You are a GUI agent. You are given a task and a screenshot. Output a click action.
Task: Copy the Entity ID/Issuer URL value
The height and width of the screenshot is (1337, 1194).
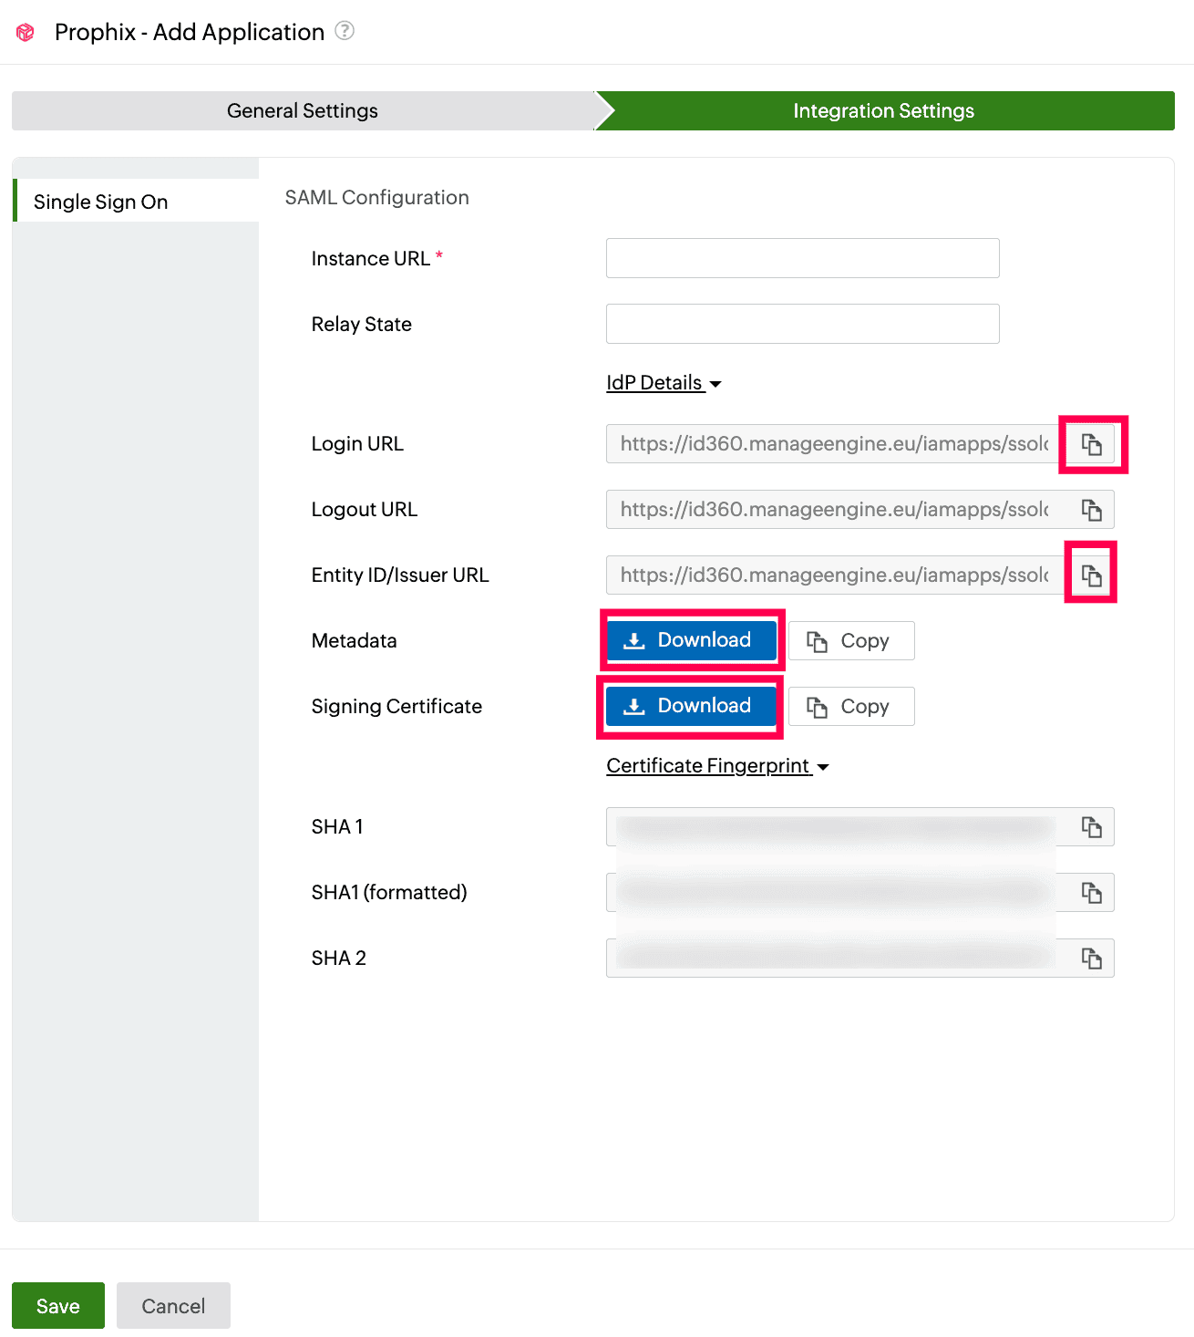coord(1091,575)
